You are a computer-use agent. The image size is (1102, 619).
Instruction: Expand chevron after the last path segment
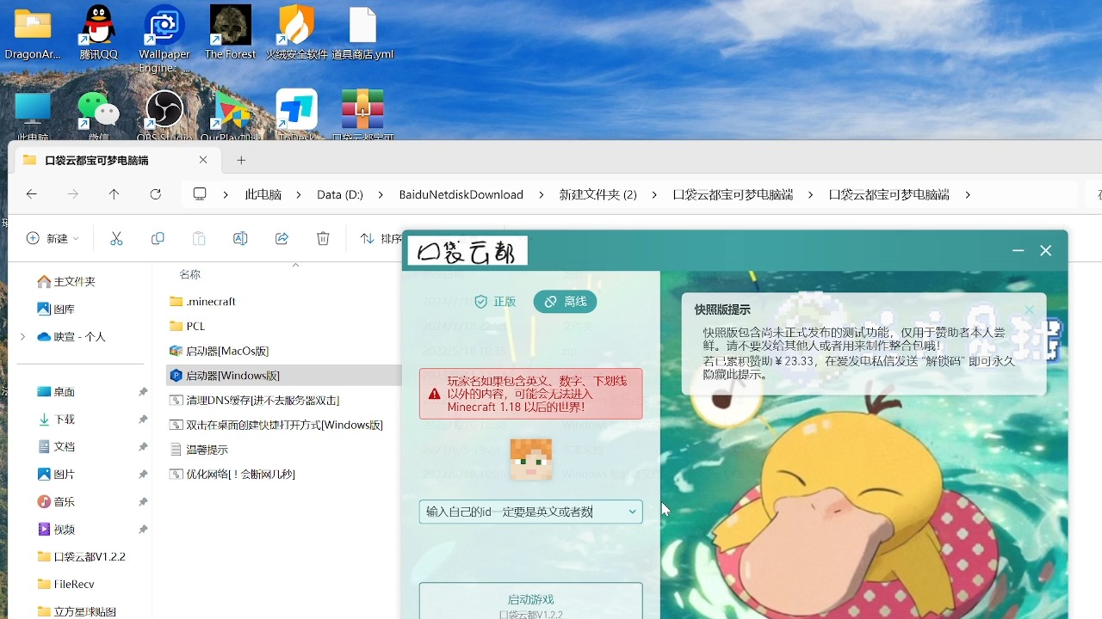tap(968, 195)
